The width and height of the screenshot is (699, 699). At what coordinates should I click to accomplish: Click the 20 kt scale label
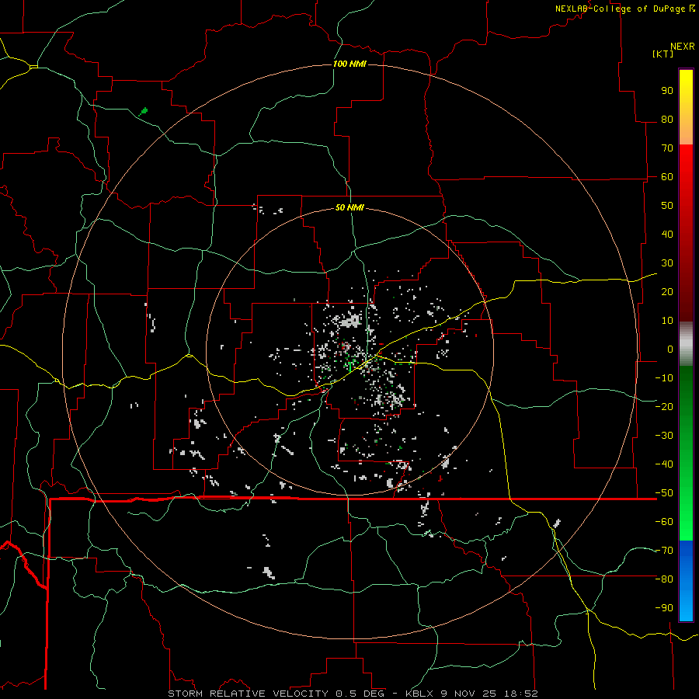click(x=667, y=292)
